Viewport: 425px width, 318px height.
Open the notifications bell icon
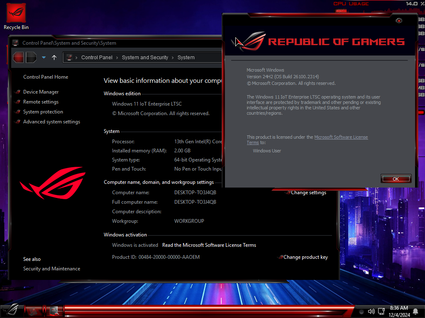point(415,311)
